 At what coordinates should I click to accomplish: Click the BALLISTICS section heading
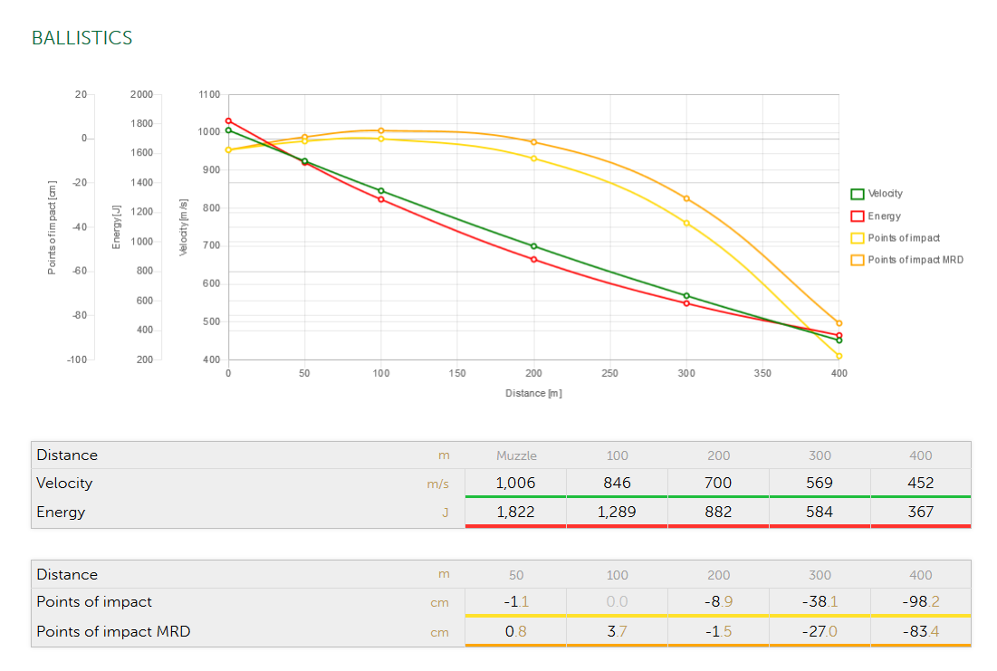point(81,38)
